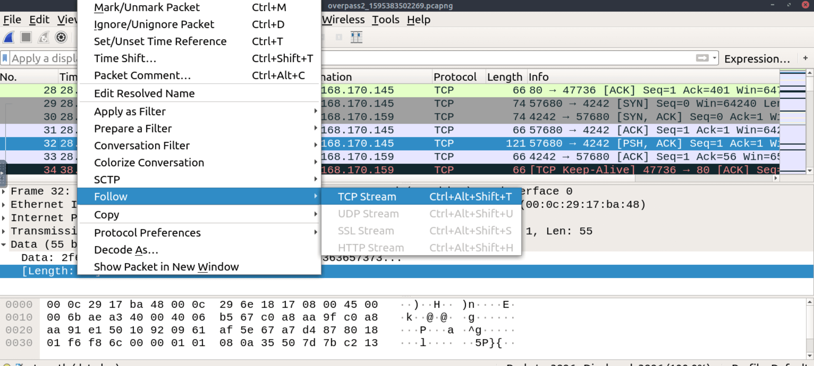Open capture options gear icon
This screenshot has height=366, width=814.
[x=61, y=37]
